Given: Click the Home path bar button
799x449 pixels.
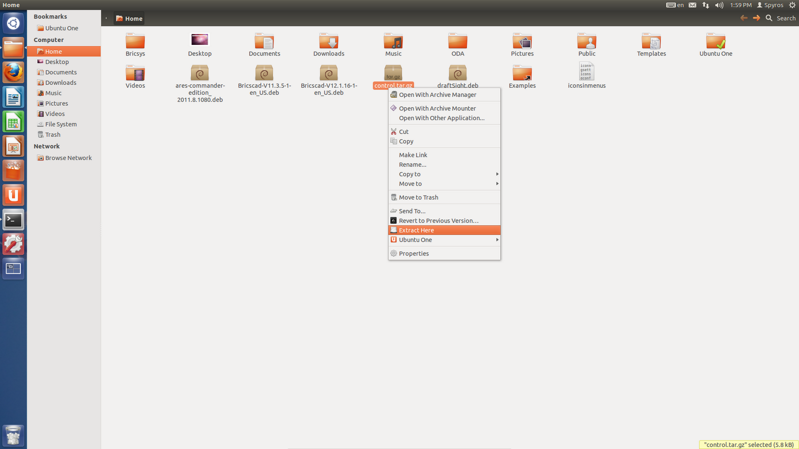Looking at the screenshot, I should click(129, 18).
